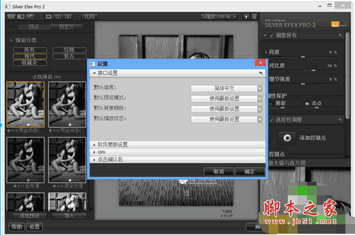355x235 pixels.
Task: Reset the 接口设置 section with arrow icon
Action: [x=261, y=73]
